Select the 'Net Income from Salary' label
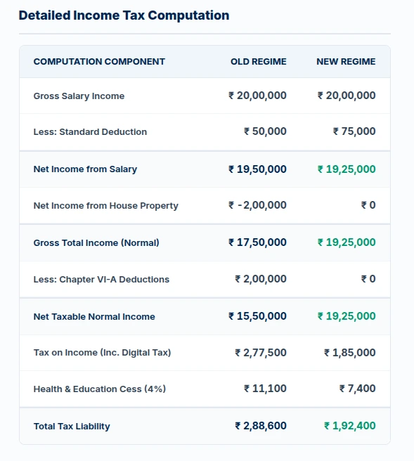414x461 pixels. pyautogui.click(x=85, y=169)
